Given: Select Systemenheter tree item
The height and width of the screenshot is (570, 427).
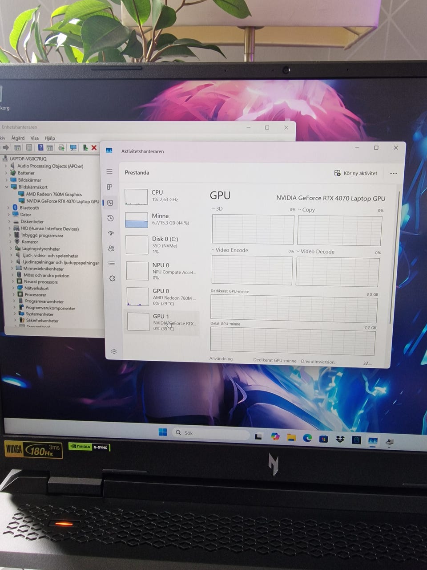Looking at the screenshot, I should (x=36, y=314).
